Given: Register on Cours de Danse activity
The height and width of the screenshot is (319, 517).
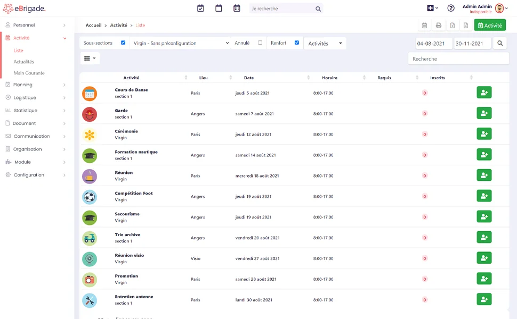Looking at the screenshot, I should (x=484, y=93).
